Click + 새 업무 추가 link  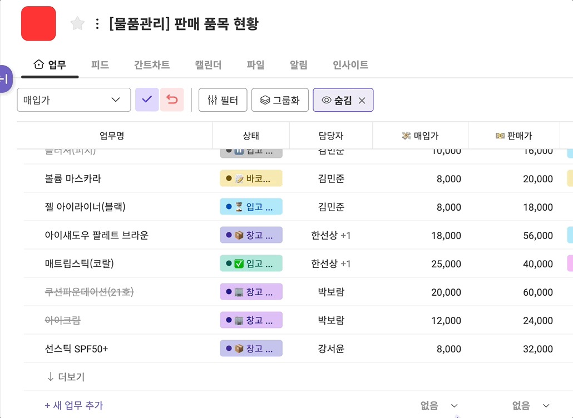[x=74, y=406]
